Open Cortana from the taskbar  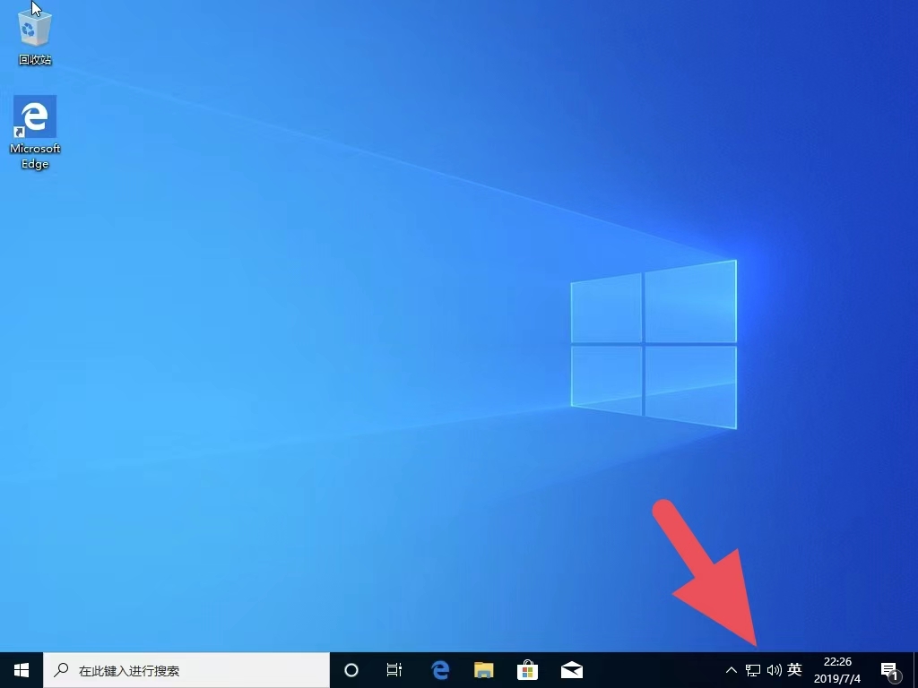(351, 670)
